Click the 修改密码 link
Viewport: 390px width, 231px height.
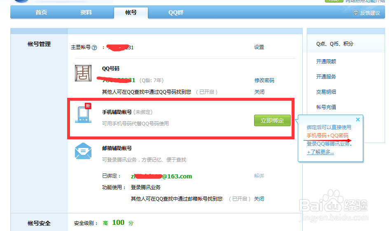tap(264, 81)
